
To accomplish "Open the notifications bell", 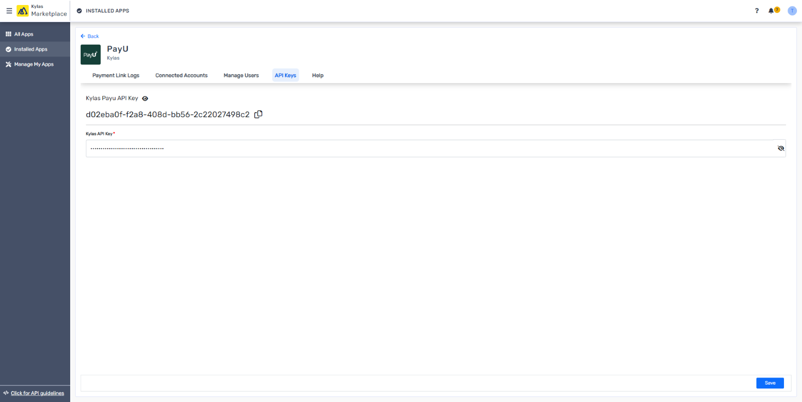I will tap(771, 11).
